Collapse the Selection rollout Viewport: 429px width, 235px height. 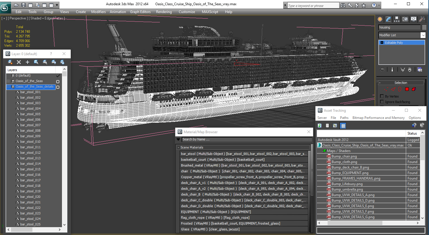tap(380, 83)
